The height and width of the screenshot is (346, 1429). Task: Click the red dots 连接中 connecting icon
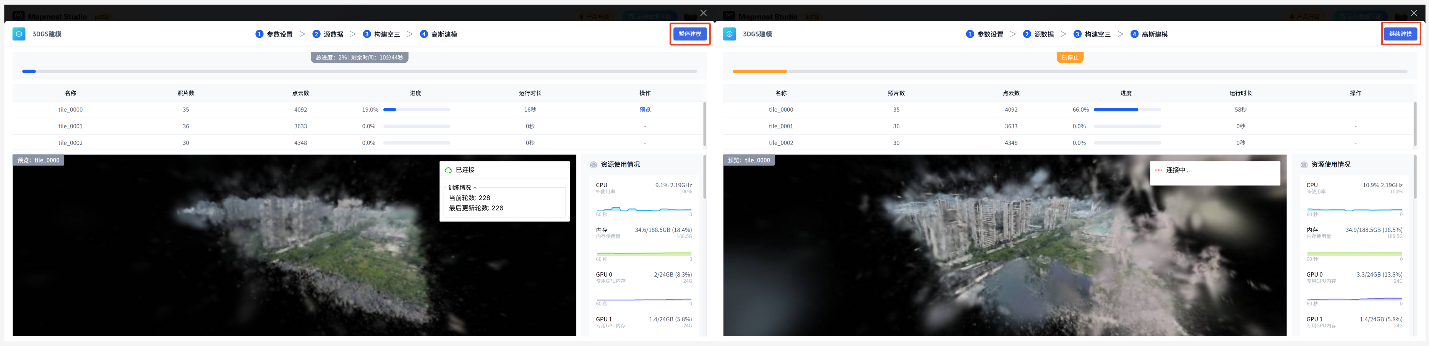pos(1158,170)
